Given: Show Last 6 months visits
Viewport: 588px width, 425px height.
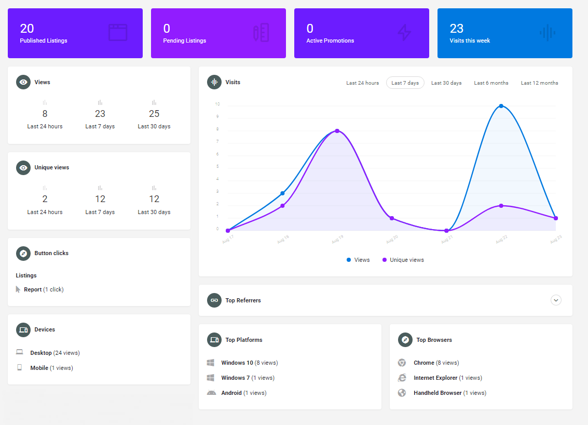Looking at the screenshot, I should coord(491,83).
